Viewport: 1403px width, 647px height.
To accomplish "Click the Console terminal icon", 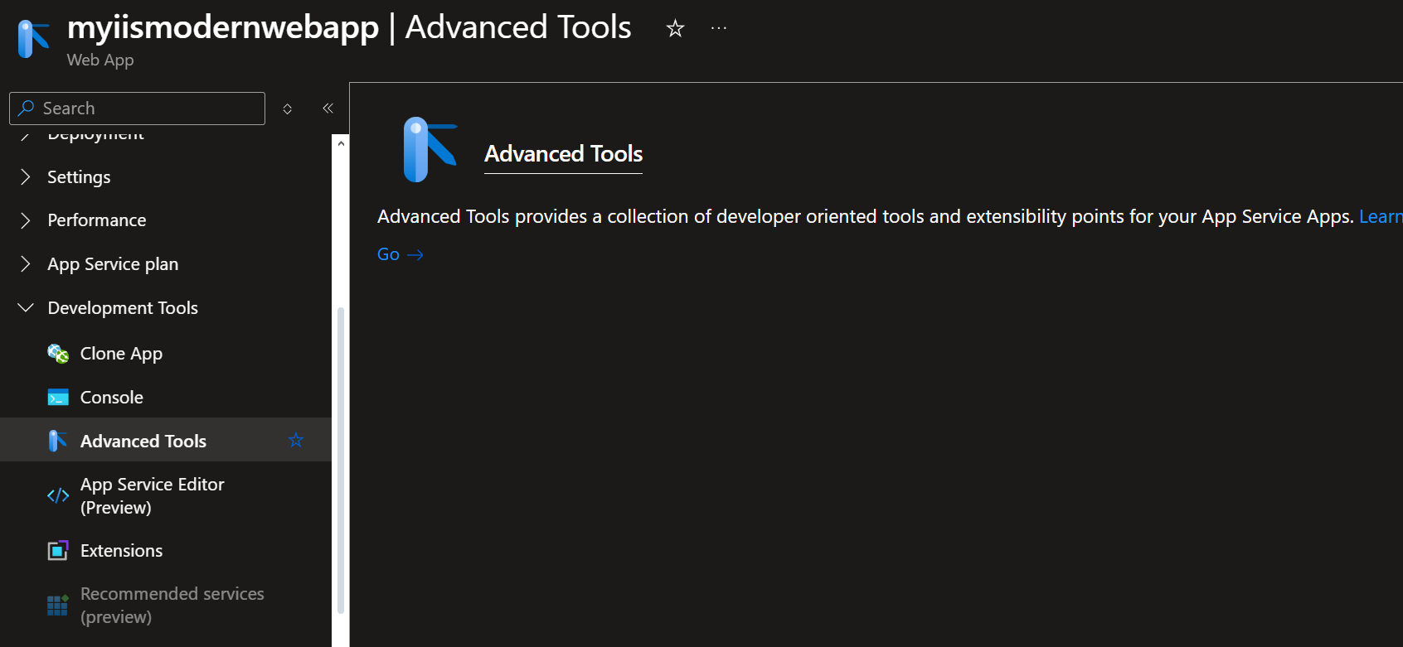I will click(x=58, y=398).
